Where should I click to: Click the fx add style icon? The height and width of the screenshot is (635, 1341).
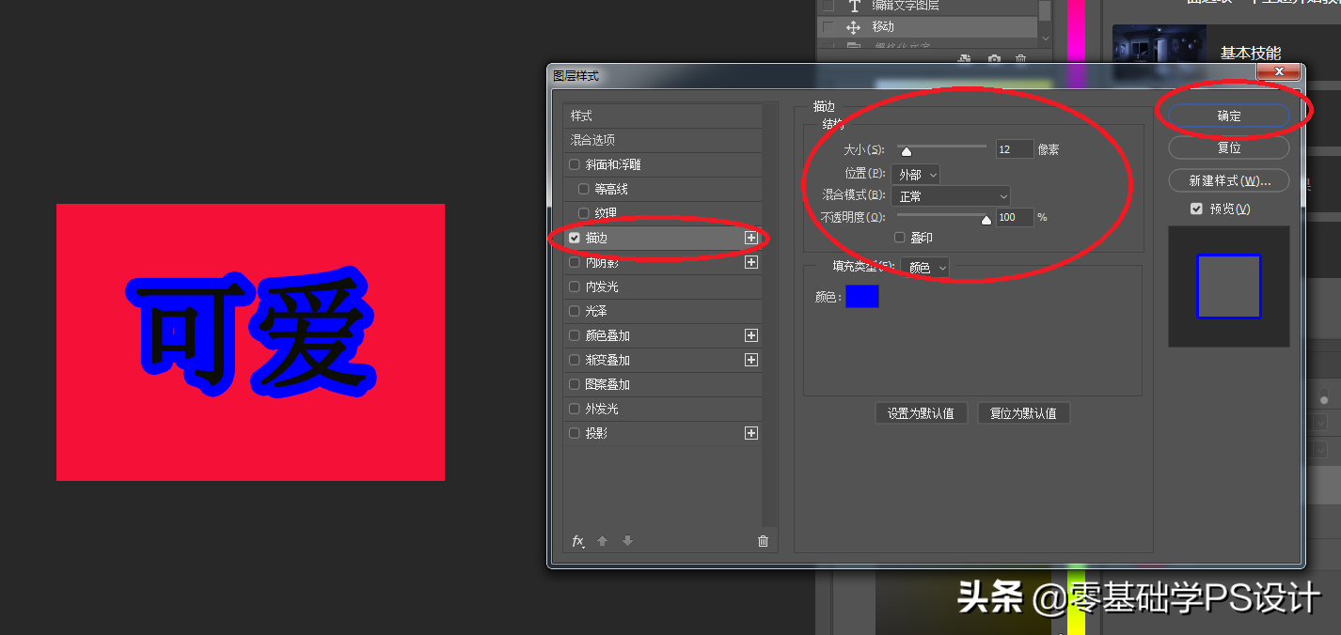coord(578,541)
